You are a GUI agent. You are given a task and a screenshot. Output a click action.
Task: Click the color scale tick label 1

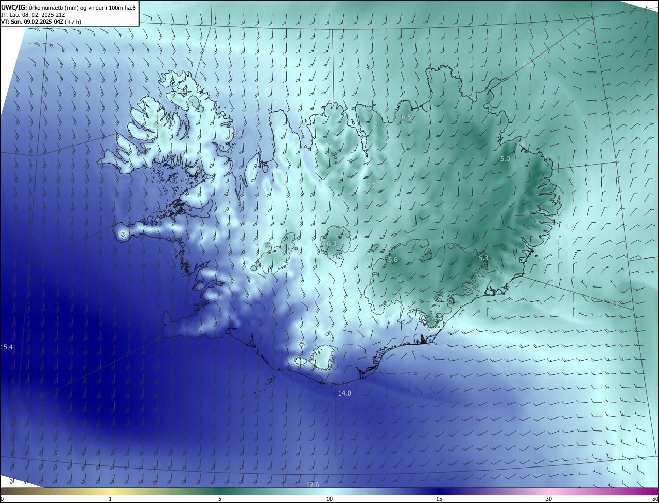point(110,499)
